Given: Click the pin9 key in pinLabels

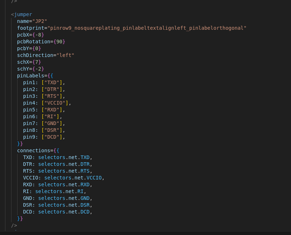Looking at the screenshot, I should (x=29, y=137).
